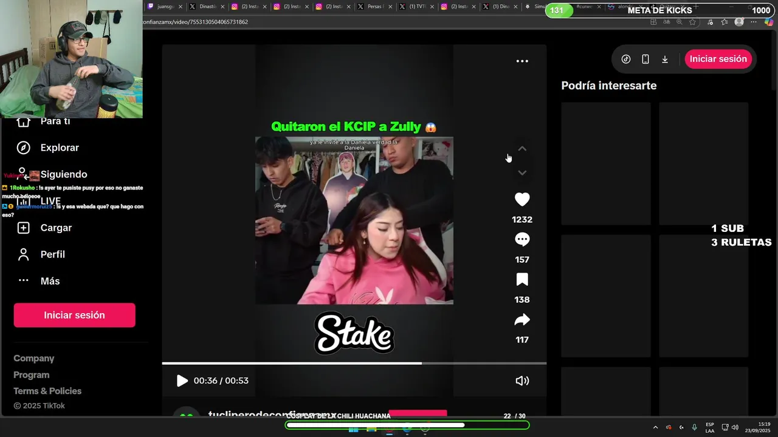Open the Program footer link
The image size is (778, 437).
[32, 375]
